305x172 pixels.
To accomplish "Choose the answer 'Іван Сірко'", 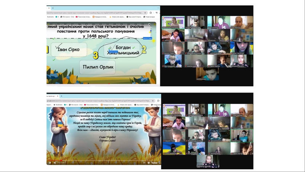I will tap(69, 50).
